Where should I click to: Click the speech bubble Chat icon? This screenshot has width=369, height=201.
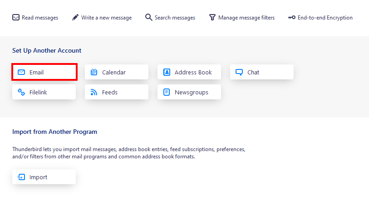pyautogui.click(x=239, y=72)
